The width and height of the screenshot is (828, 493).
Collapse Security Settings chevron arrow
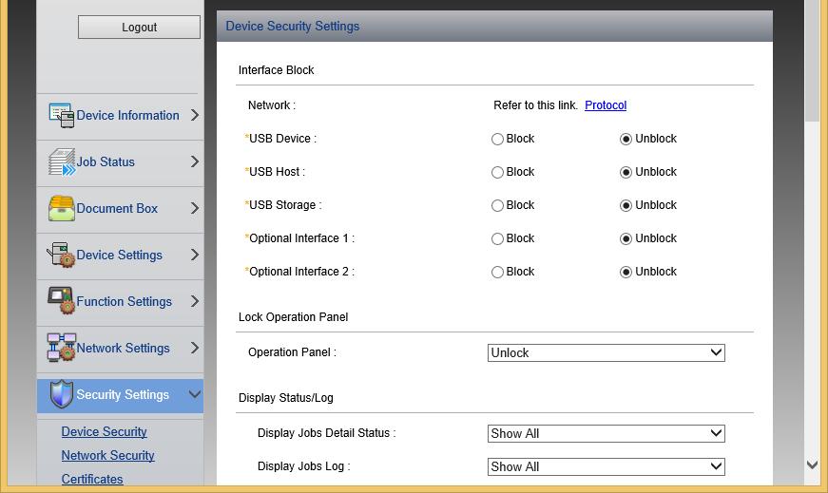194,394
